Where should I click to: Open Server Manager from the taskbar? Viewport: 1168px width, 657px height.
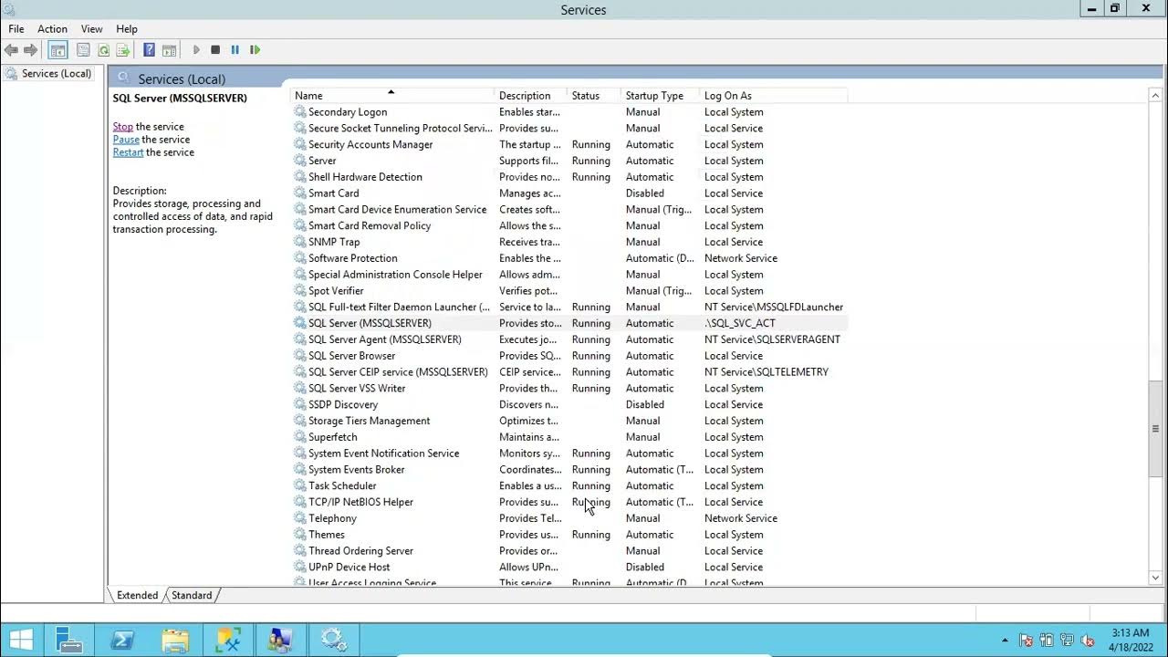(x=68, y=640)
